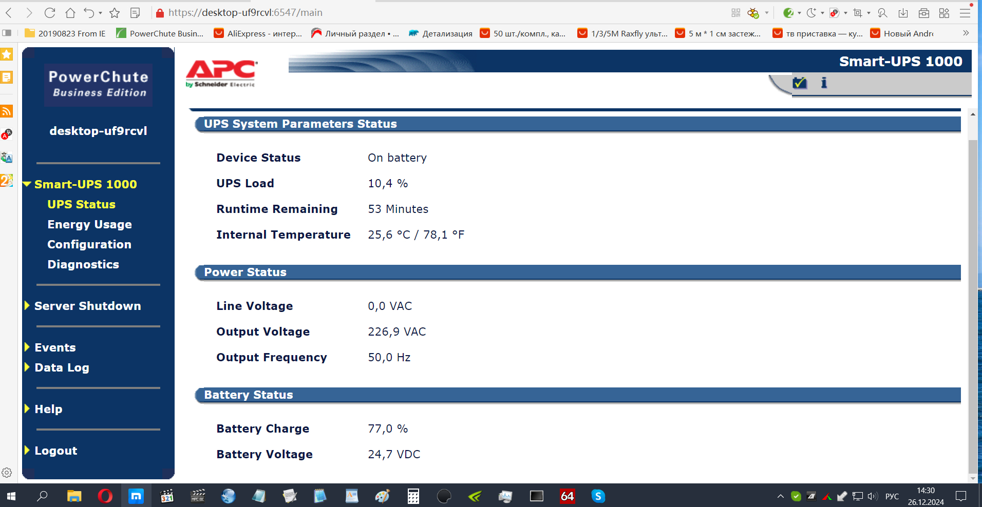Expand the Server Shutdown menu section
982x507 pixels.
pyautogui.click(x=27, y=306)
